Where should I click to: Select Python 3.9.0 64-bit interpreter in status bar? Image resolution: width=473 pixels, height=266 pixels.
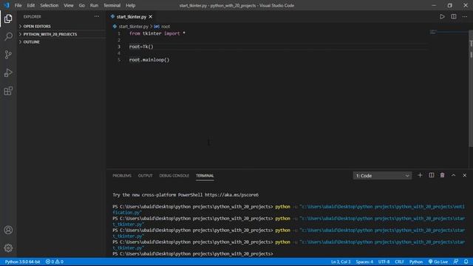pyautogui.click(x=22, y=262)
